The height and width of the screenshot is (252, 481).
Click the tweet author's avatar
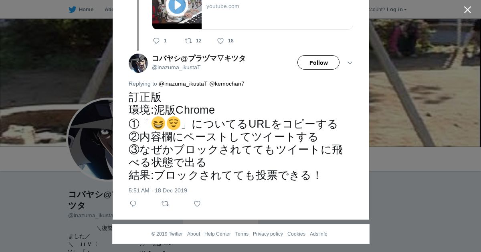pyautogui.click(x=138, y=63)
